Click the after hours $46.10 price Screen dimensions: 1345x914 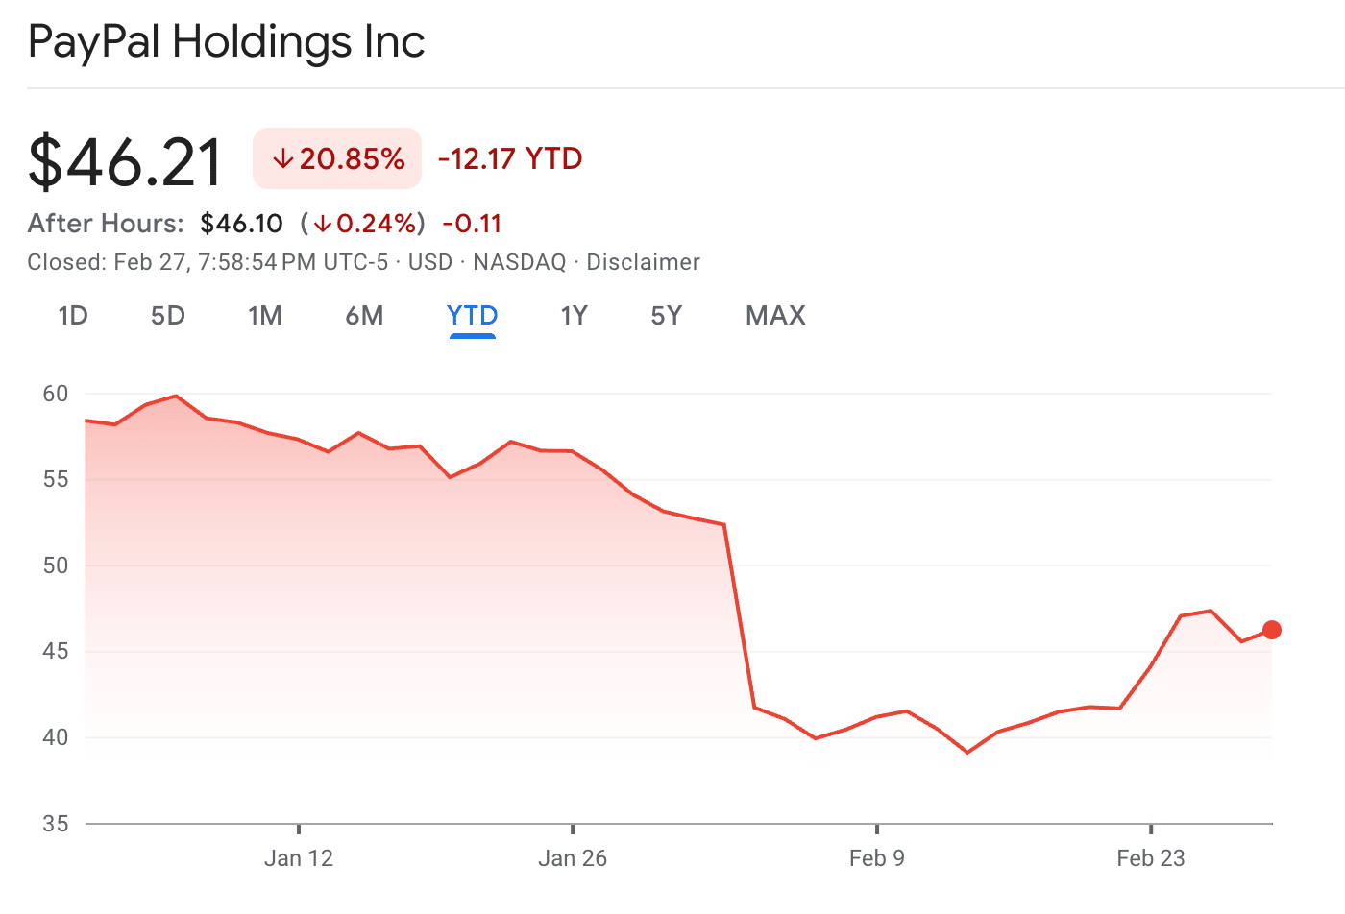(x=241, y=224)
